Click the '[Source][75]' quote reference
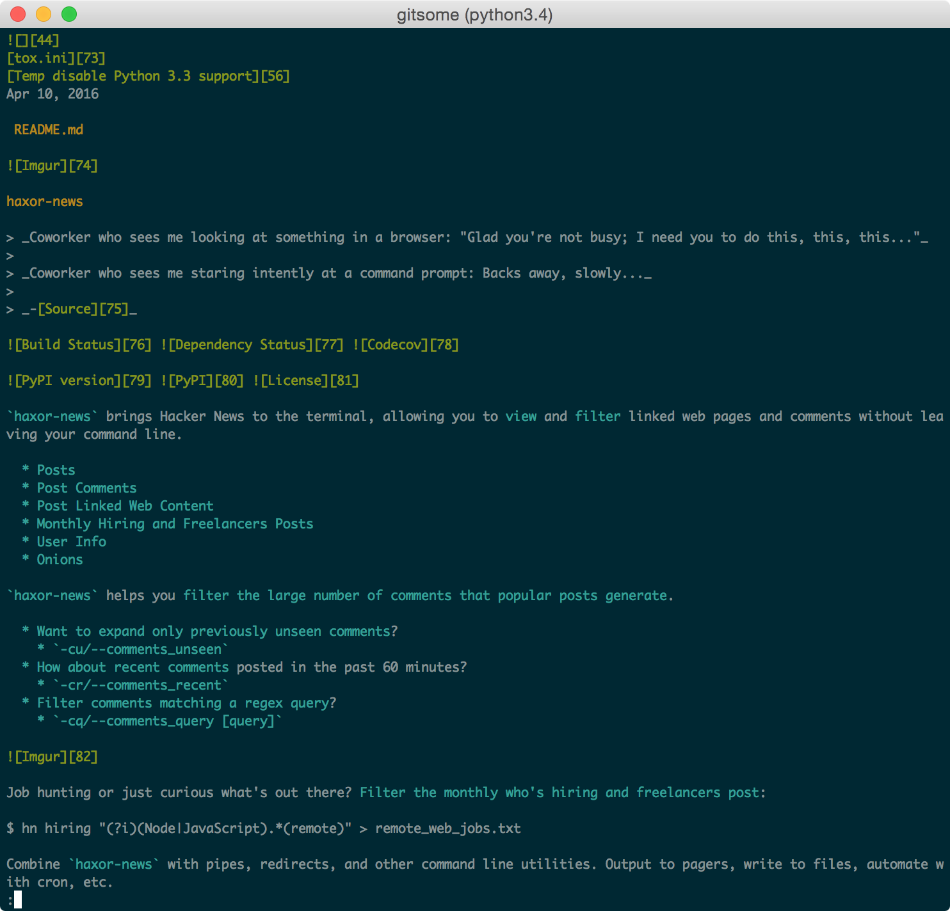 (83, 309)
